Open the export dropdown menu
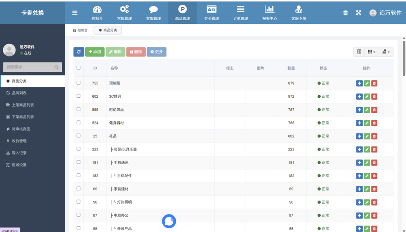 (x=386, y=52)
